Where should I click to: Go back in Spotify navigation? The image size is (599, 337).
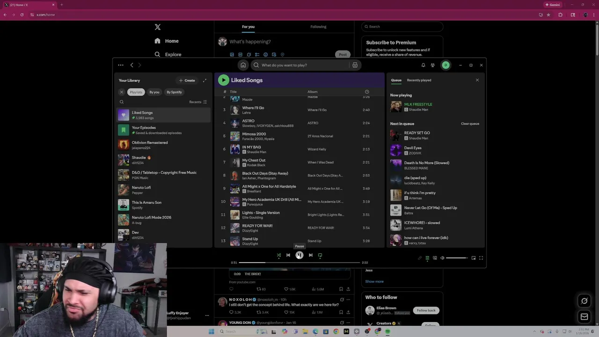[132, 65]
